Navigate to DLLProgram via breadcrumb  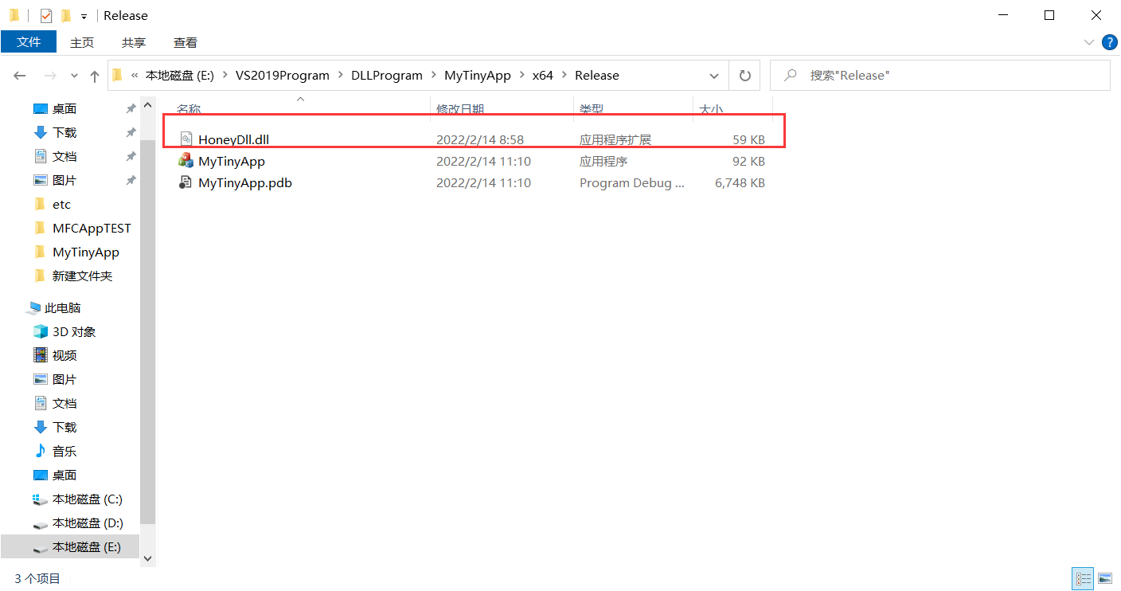[x=387, y=75]
